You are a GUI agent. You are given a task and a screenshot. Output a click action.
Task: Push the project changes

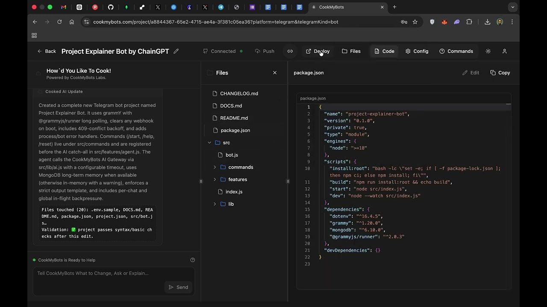pyautogui.click(x=265, y=51)
